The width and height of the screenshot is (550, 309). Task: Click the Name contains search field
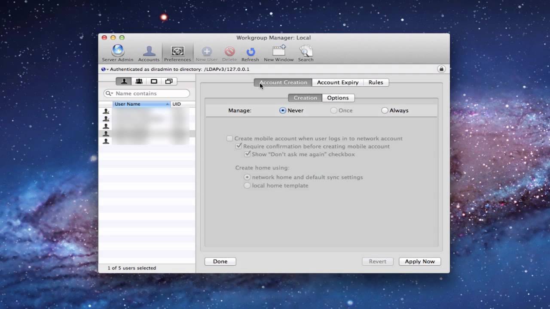pyautogui.click(x=147, y=94)
